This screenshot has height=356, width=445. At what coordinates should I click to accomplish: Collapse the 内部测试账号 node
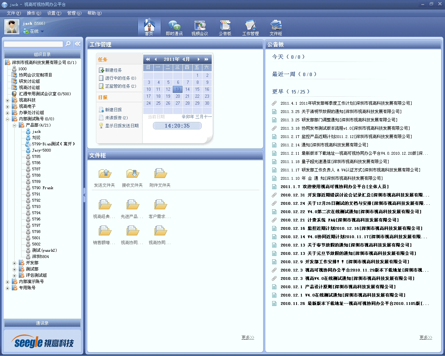7,119
